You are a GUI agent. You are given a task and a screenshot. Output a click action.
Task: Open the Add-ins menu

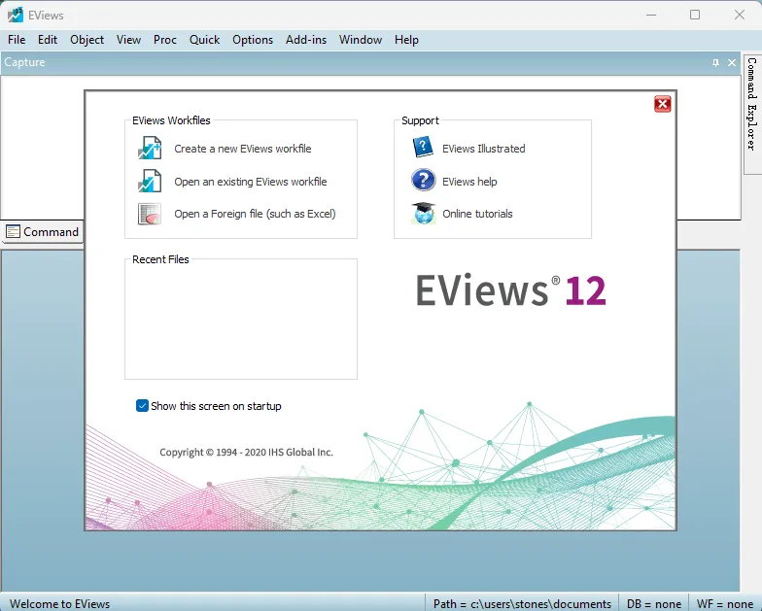pos(306,40)
